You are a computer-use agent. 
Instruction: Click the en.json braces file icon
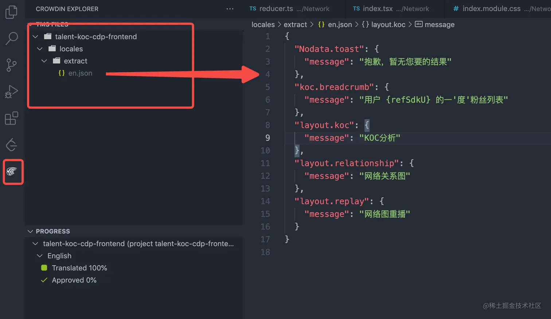(x=62, y=73)
